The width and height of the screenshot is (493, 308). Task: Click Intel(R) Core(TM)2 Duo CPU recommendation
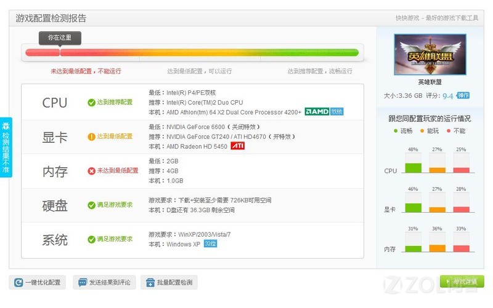click(x=205, y=103)
